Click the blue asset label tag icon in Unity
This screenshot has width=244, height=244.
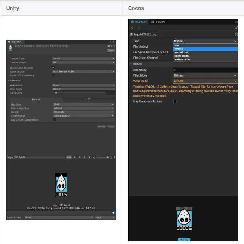point(113,213)
